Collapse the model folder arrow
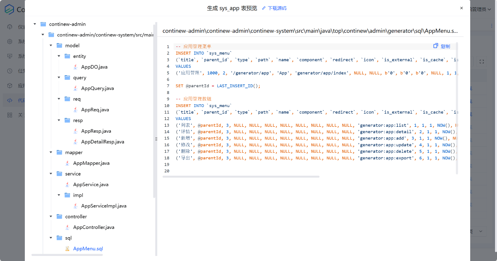This screenshot has width=497, height=261. pyautogui.click(x=51, y=45)
